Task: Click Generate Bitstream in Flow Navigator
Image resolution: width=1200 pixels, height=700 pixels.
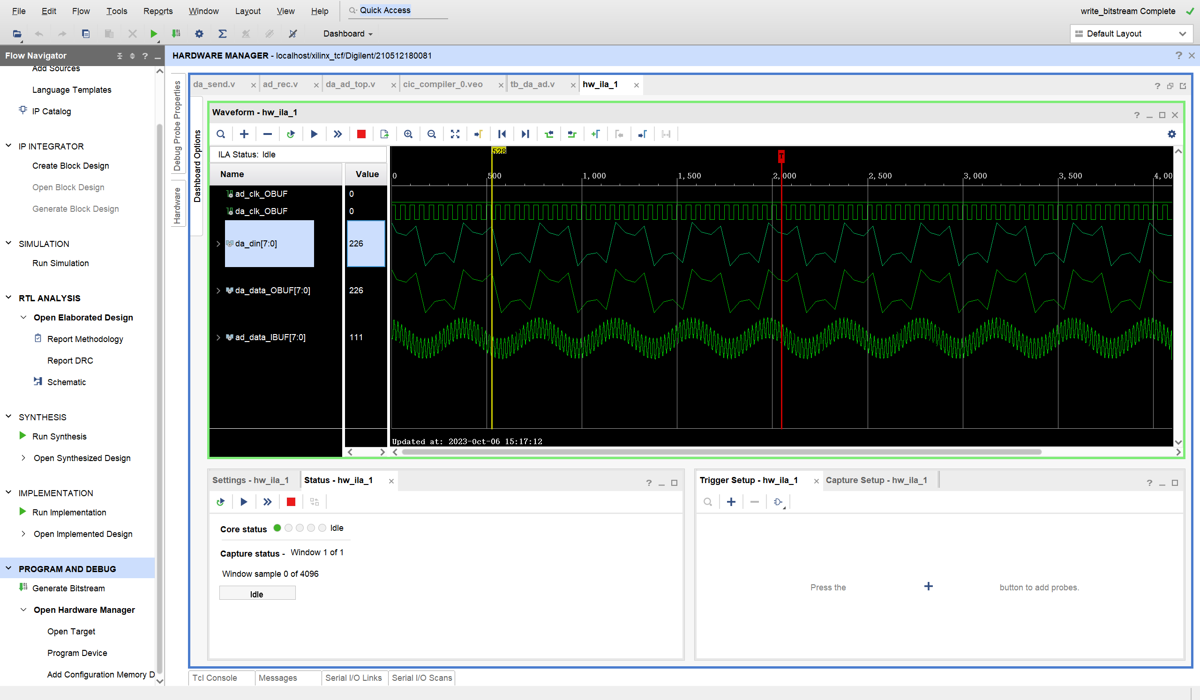Action: pos(68,588)
